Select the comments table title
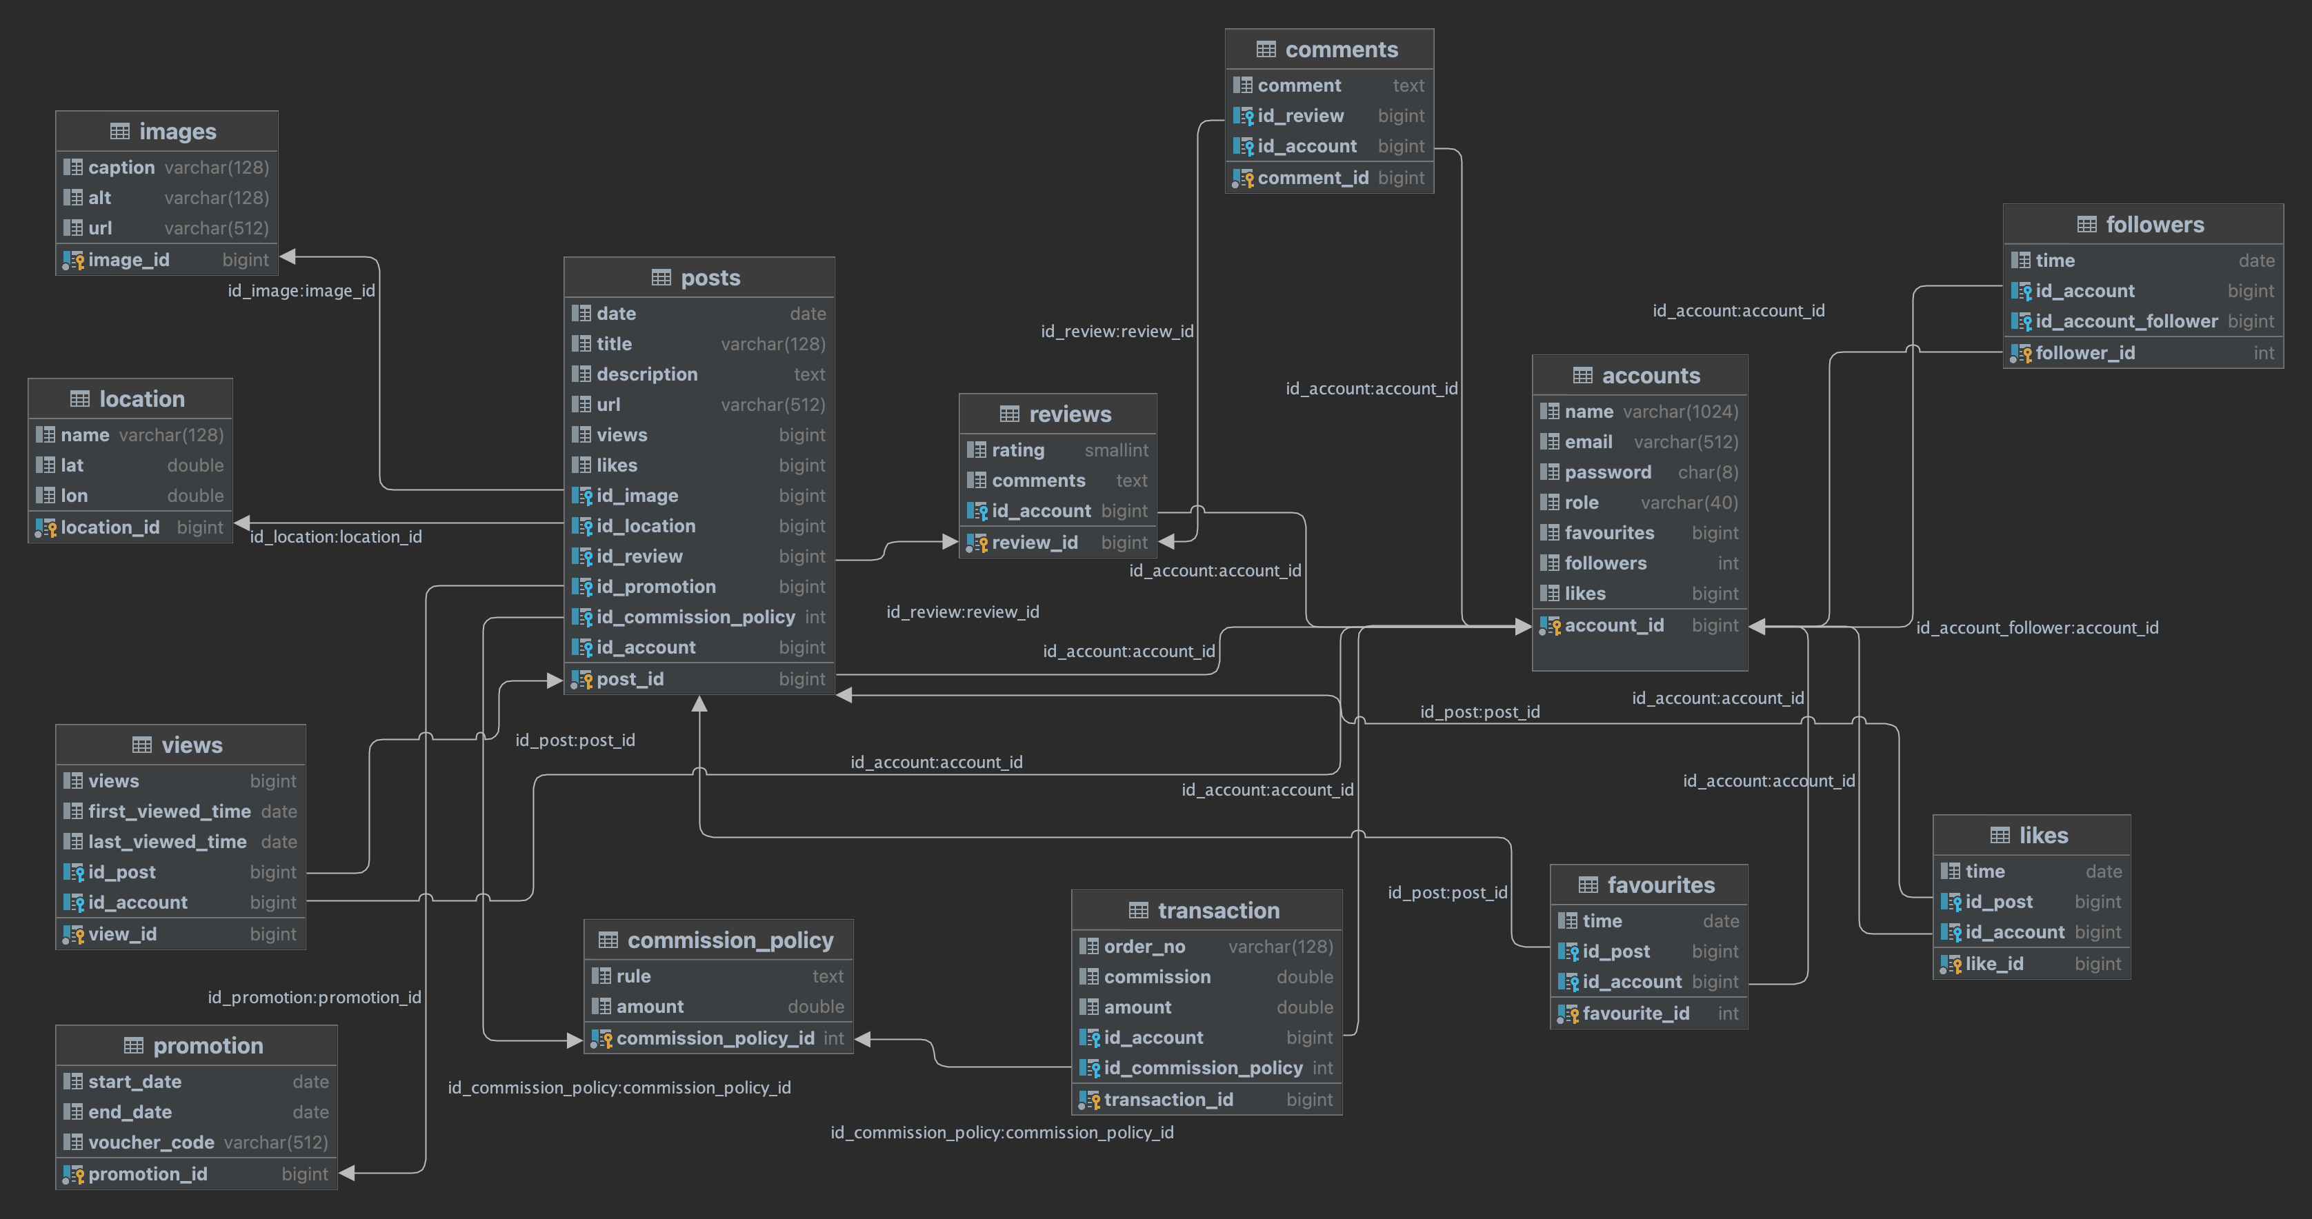The width and height of the screenshot is (2312, 1219). (1341, 50)
